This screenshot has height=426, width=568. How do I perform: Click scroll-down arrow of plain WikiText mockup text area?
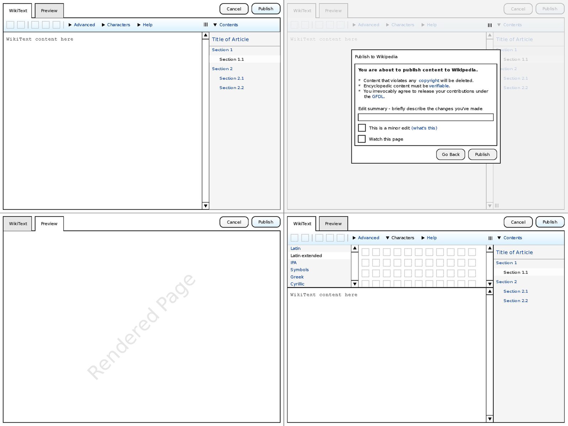tap(206, 206)
